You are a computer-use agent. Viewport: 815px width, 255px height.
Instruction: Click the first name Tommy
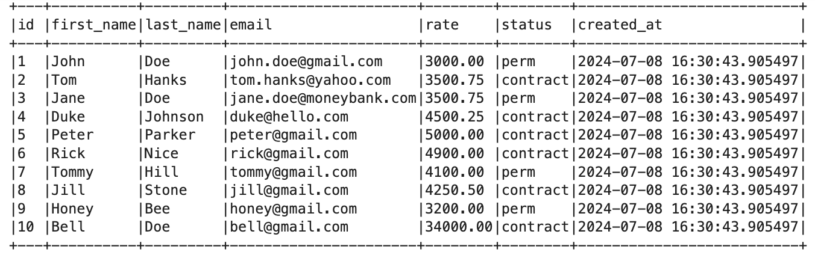pos(72,172)
